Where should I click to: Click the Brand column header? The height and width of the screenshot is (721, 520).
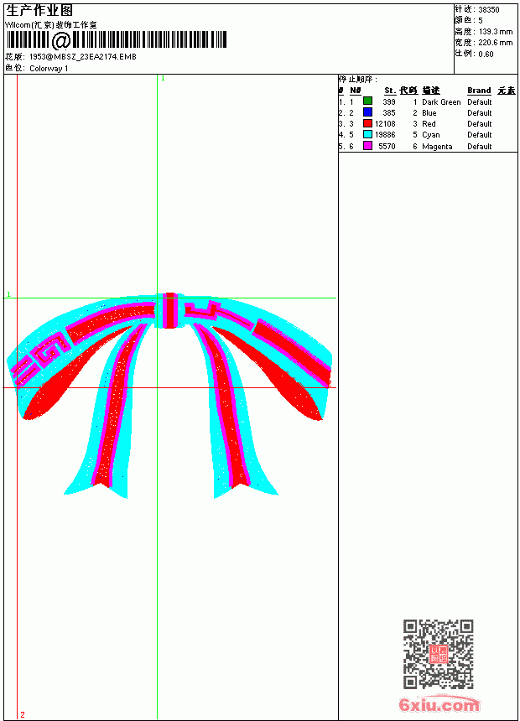click(479, 91)
